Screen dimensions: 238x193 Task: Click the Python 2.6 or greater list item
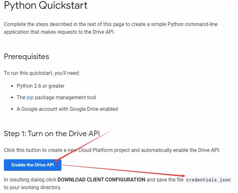41,86
